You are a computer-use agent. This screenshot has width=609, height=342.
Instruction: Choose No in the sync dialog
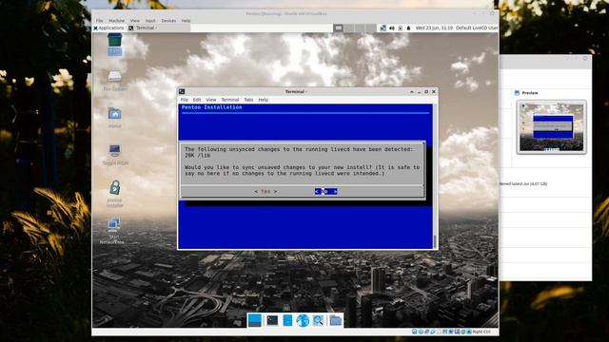click(x=325, y=192)
